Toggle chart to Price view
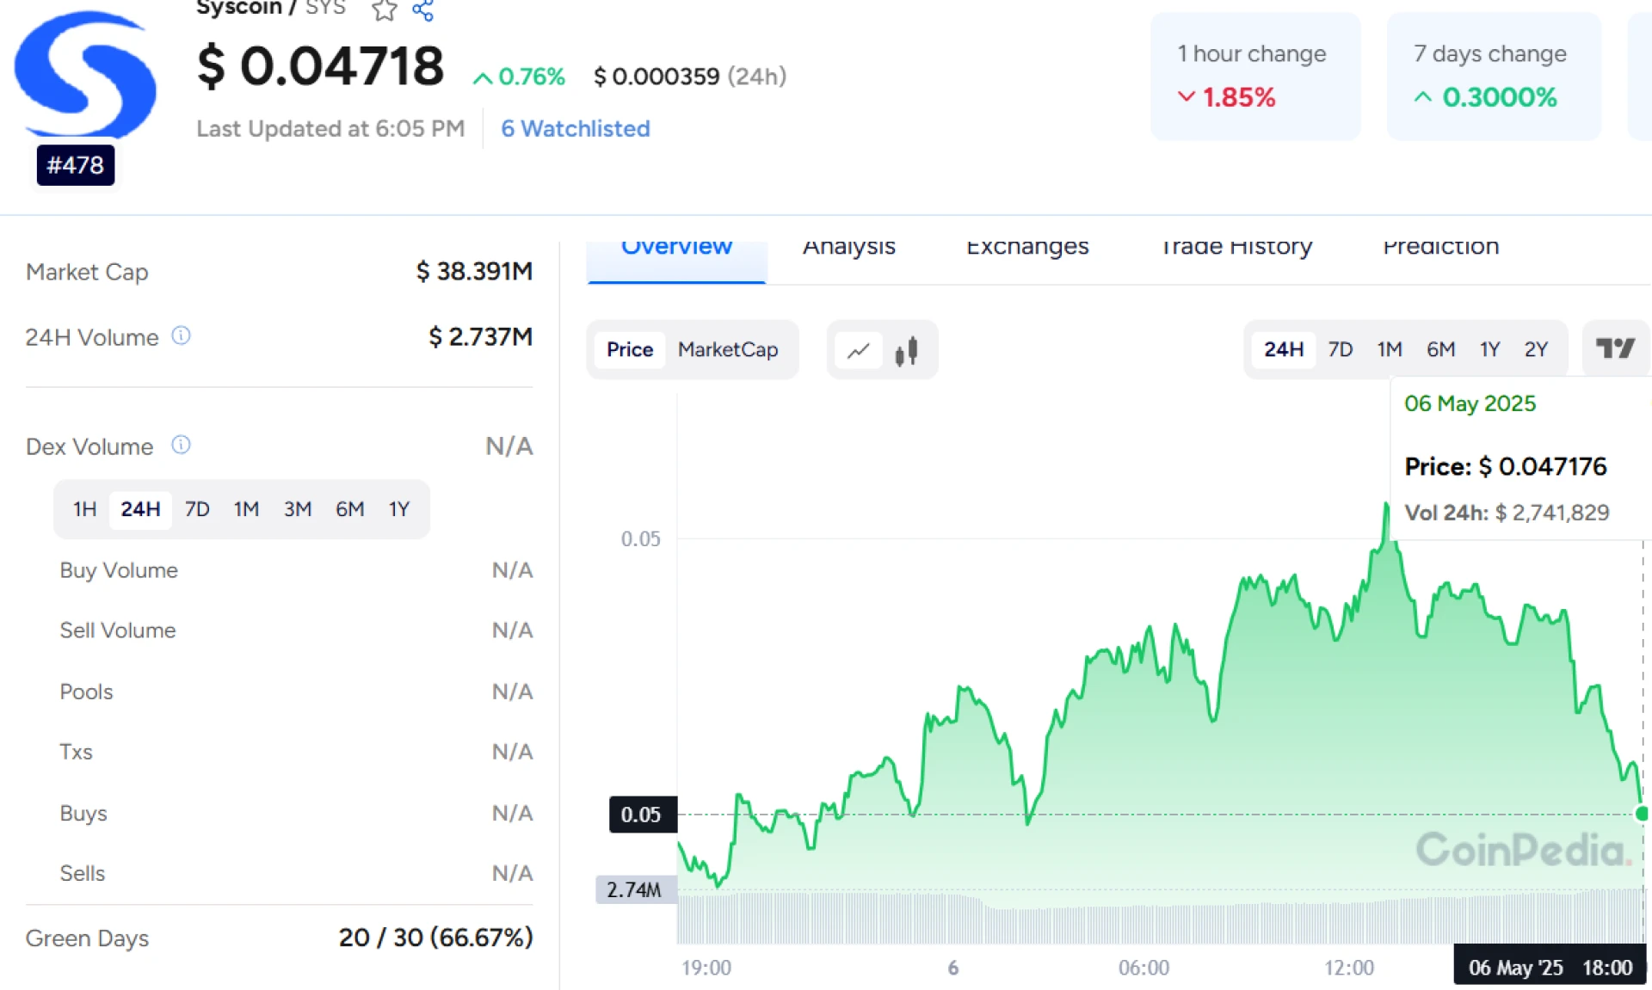Viewport: 1652px width, 990px height. pos(629,349)
